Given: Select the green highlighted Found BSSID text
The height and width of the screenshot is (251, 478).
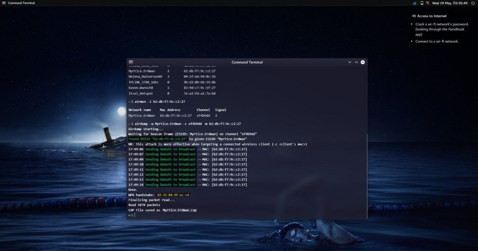Looking at the screenshot, I should [x=158, y=139].
